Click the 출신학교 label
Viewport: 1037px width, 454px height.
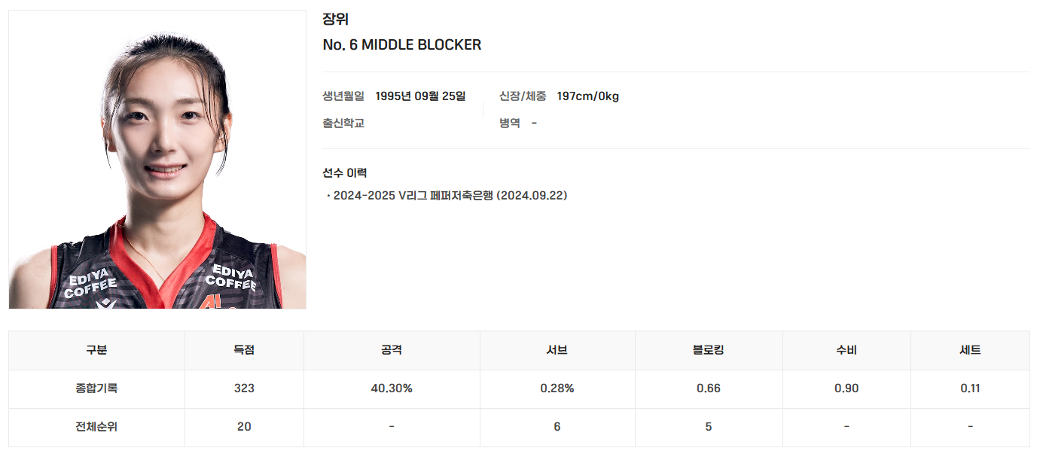(343, 123)
